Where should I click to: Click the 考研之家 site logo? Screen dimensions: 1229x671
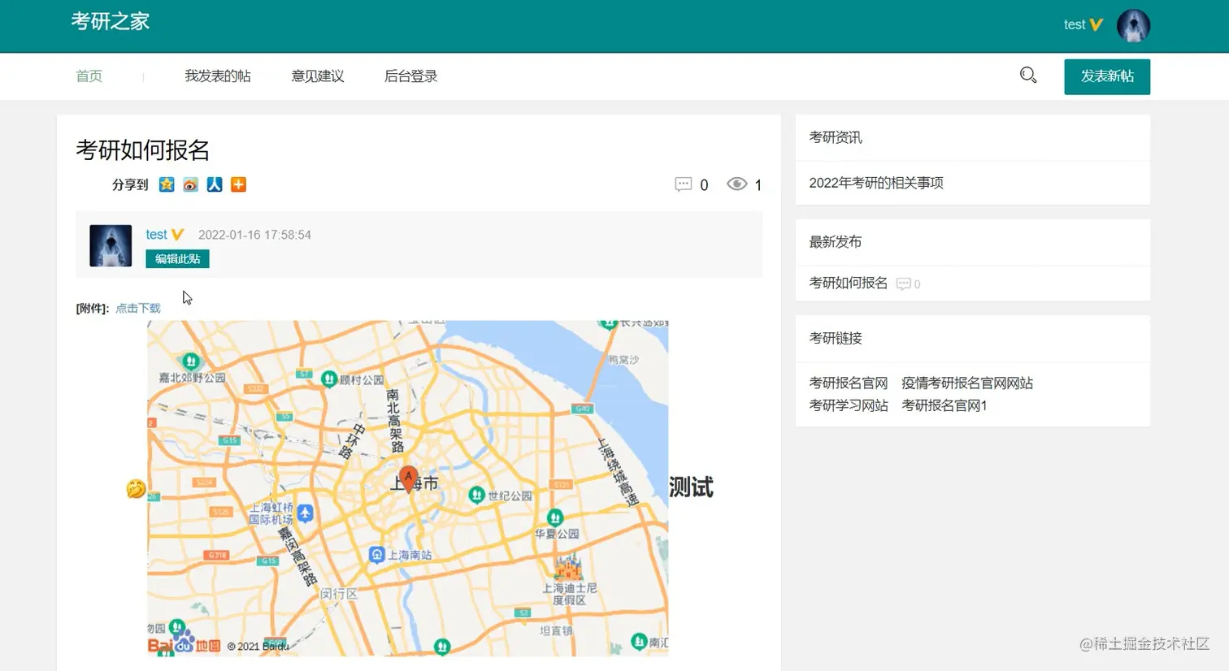point(111,22)
